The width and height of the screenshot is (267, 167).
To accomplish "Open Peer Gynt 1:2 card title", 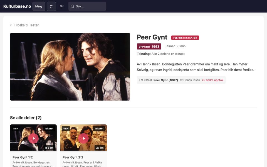I will pos(23,157).
